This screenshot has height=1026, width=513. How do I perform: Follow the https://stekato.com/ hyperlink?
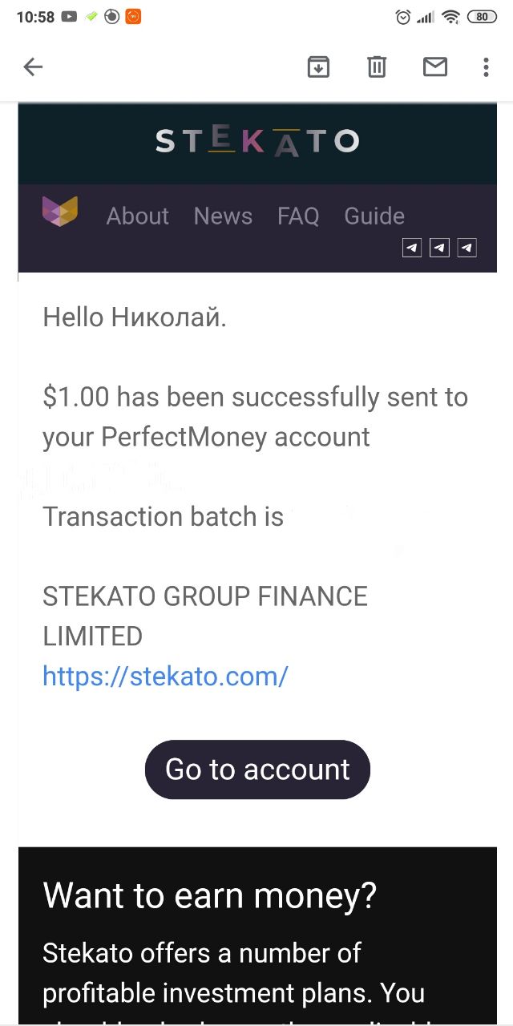tap(165, 677)
